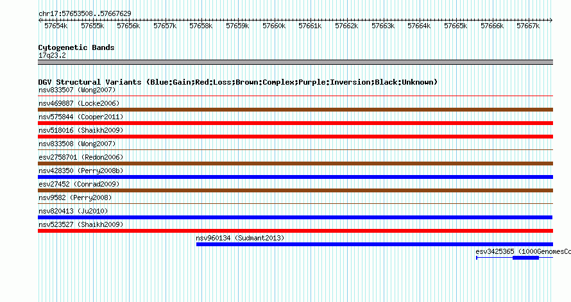Viewport: 571px width, 302px height.
Task: Select the red nsv523527 loss bar
Action: tap(295, 231)
